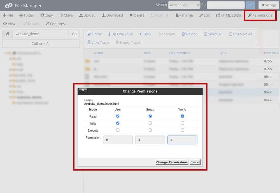This screenshot has height=193, width=280.
Task: Click View with the eye icon
Action: point(9,24)
